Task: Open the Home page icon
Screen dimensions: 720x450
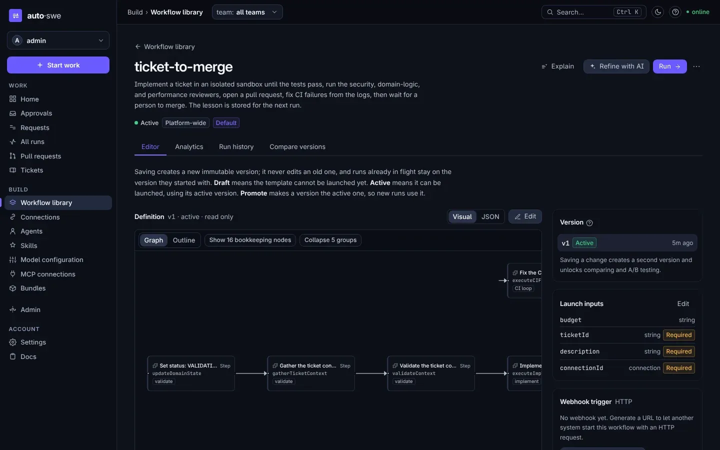Action: pos(13,99)
